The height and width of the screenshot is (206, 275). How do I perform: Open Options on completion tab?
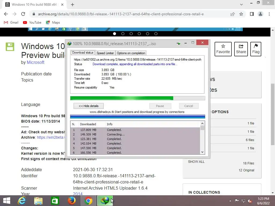point(131,53)
